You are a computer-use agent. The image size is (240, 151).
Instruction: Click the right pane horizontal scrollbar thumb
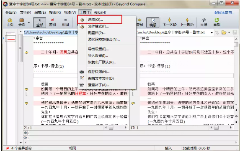point(216,128)
